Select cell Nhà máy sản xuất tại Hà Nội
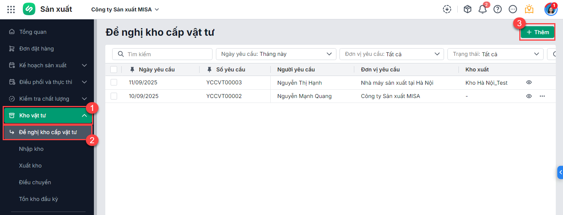563x215 pixels. [397, 82]
